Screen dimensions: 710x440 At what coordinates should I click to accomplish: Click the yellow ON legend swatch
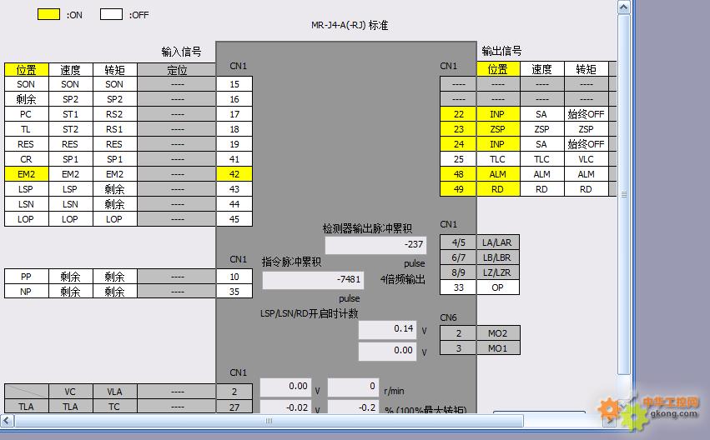pos(48,14)
